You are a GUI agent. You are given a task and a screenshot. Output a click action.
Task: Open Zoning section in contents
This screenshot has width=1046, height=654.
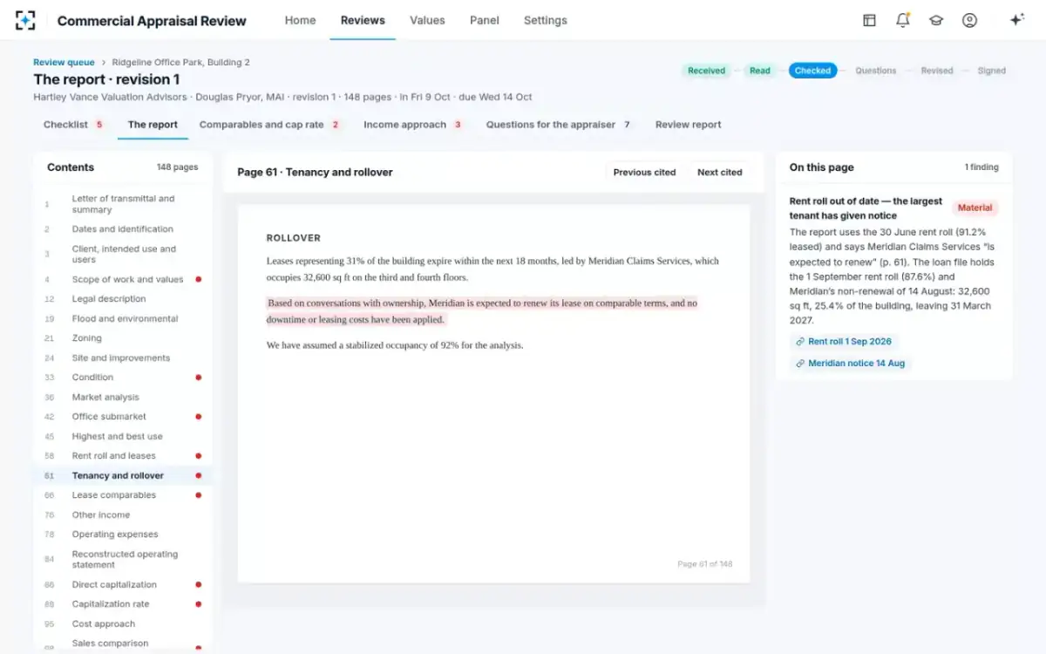(x=123, y=338)
